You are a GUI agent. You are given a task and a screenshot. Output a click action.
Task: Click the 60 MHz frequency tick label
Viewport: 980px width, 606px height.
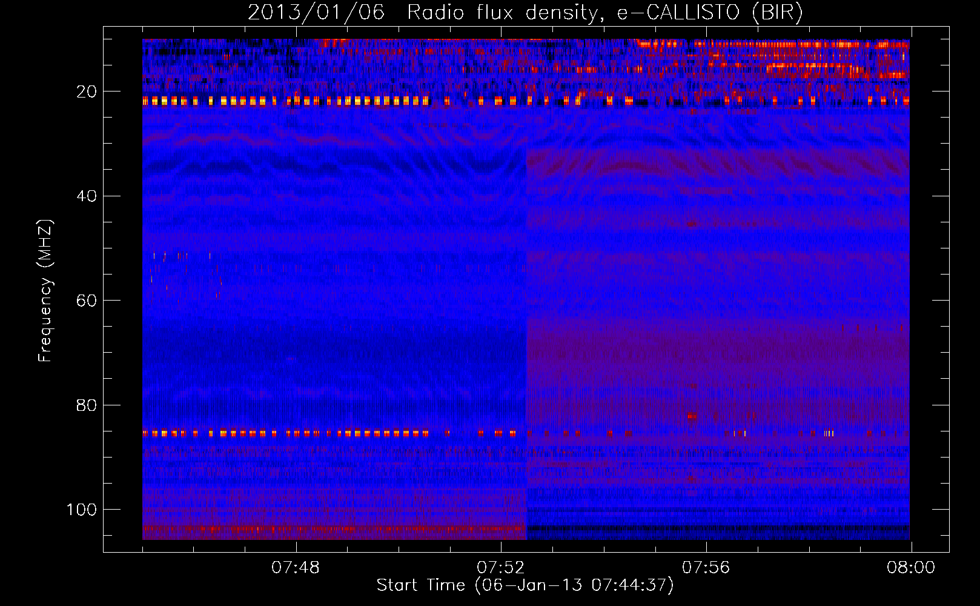87,301
